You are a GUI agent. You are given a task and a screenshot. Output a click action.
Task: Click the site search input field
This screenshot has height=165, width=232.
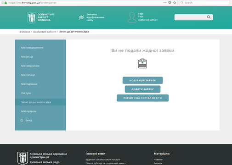coord(191,17)
